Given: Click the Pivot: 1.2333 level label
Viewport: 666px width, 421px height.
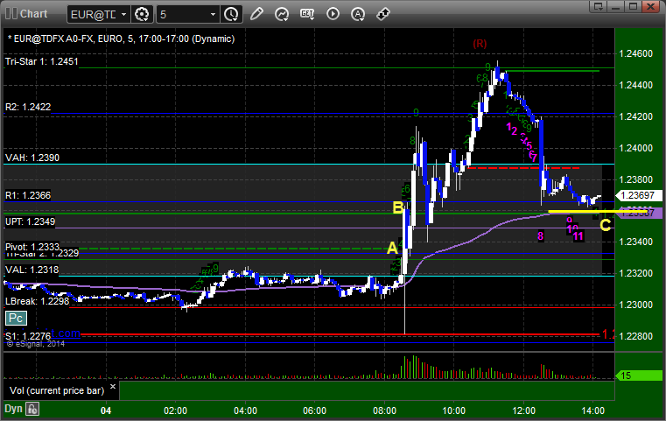Looking at the screenshot, I should (x=32, y=247).
